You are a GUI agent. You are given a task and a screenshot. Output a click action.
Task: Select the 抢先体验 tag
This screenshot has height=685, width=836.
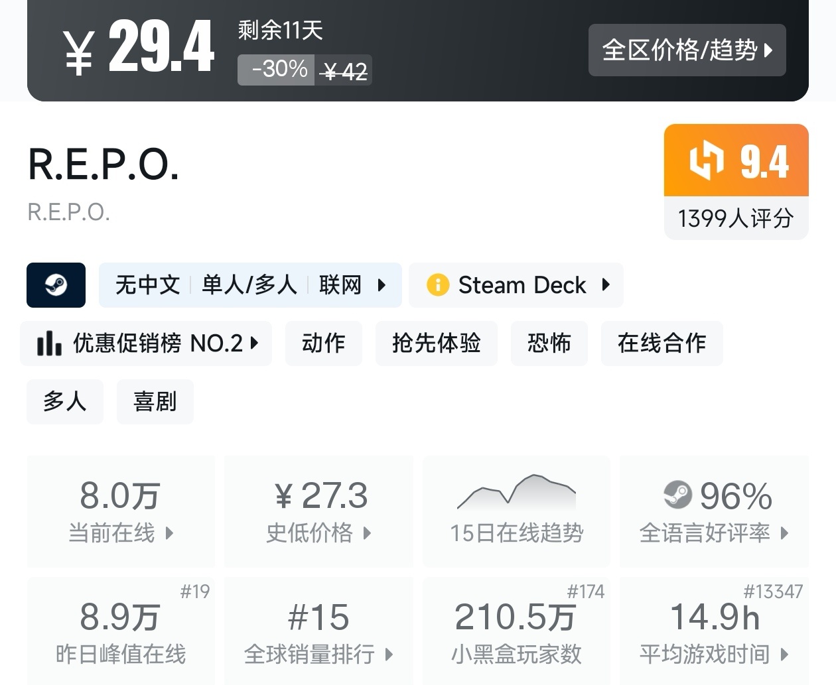436,343
